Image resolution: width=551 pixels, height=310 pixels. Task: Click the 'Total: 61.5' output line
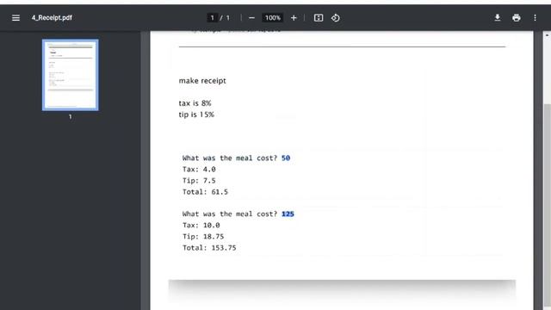click(x=205, y=192)
